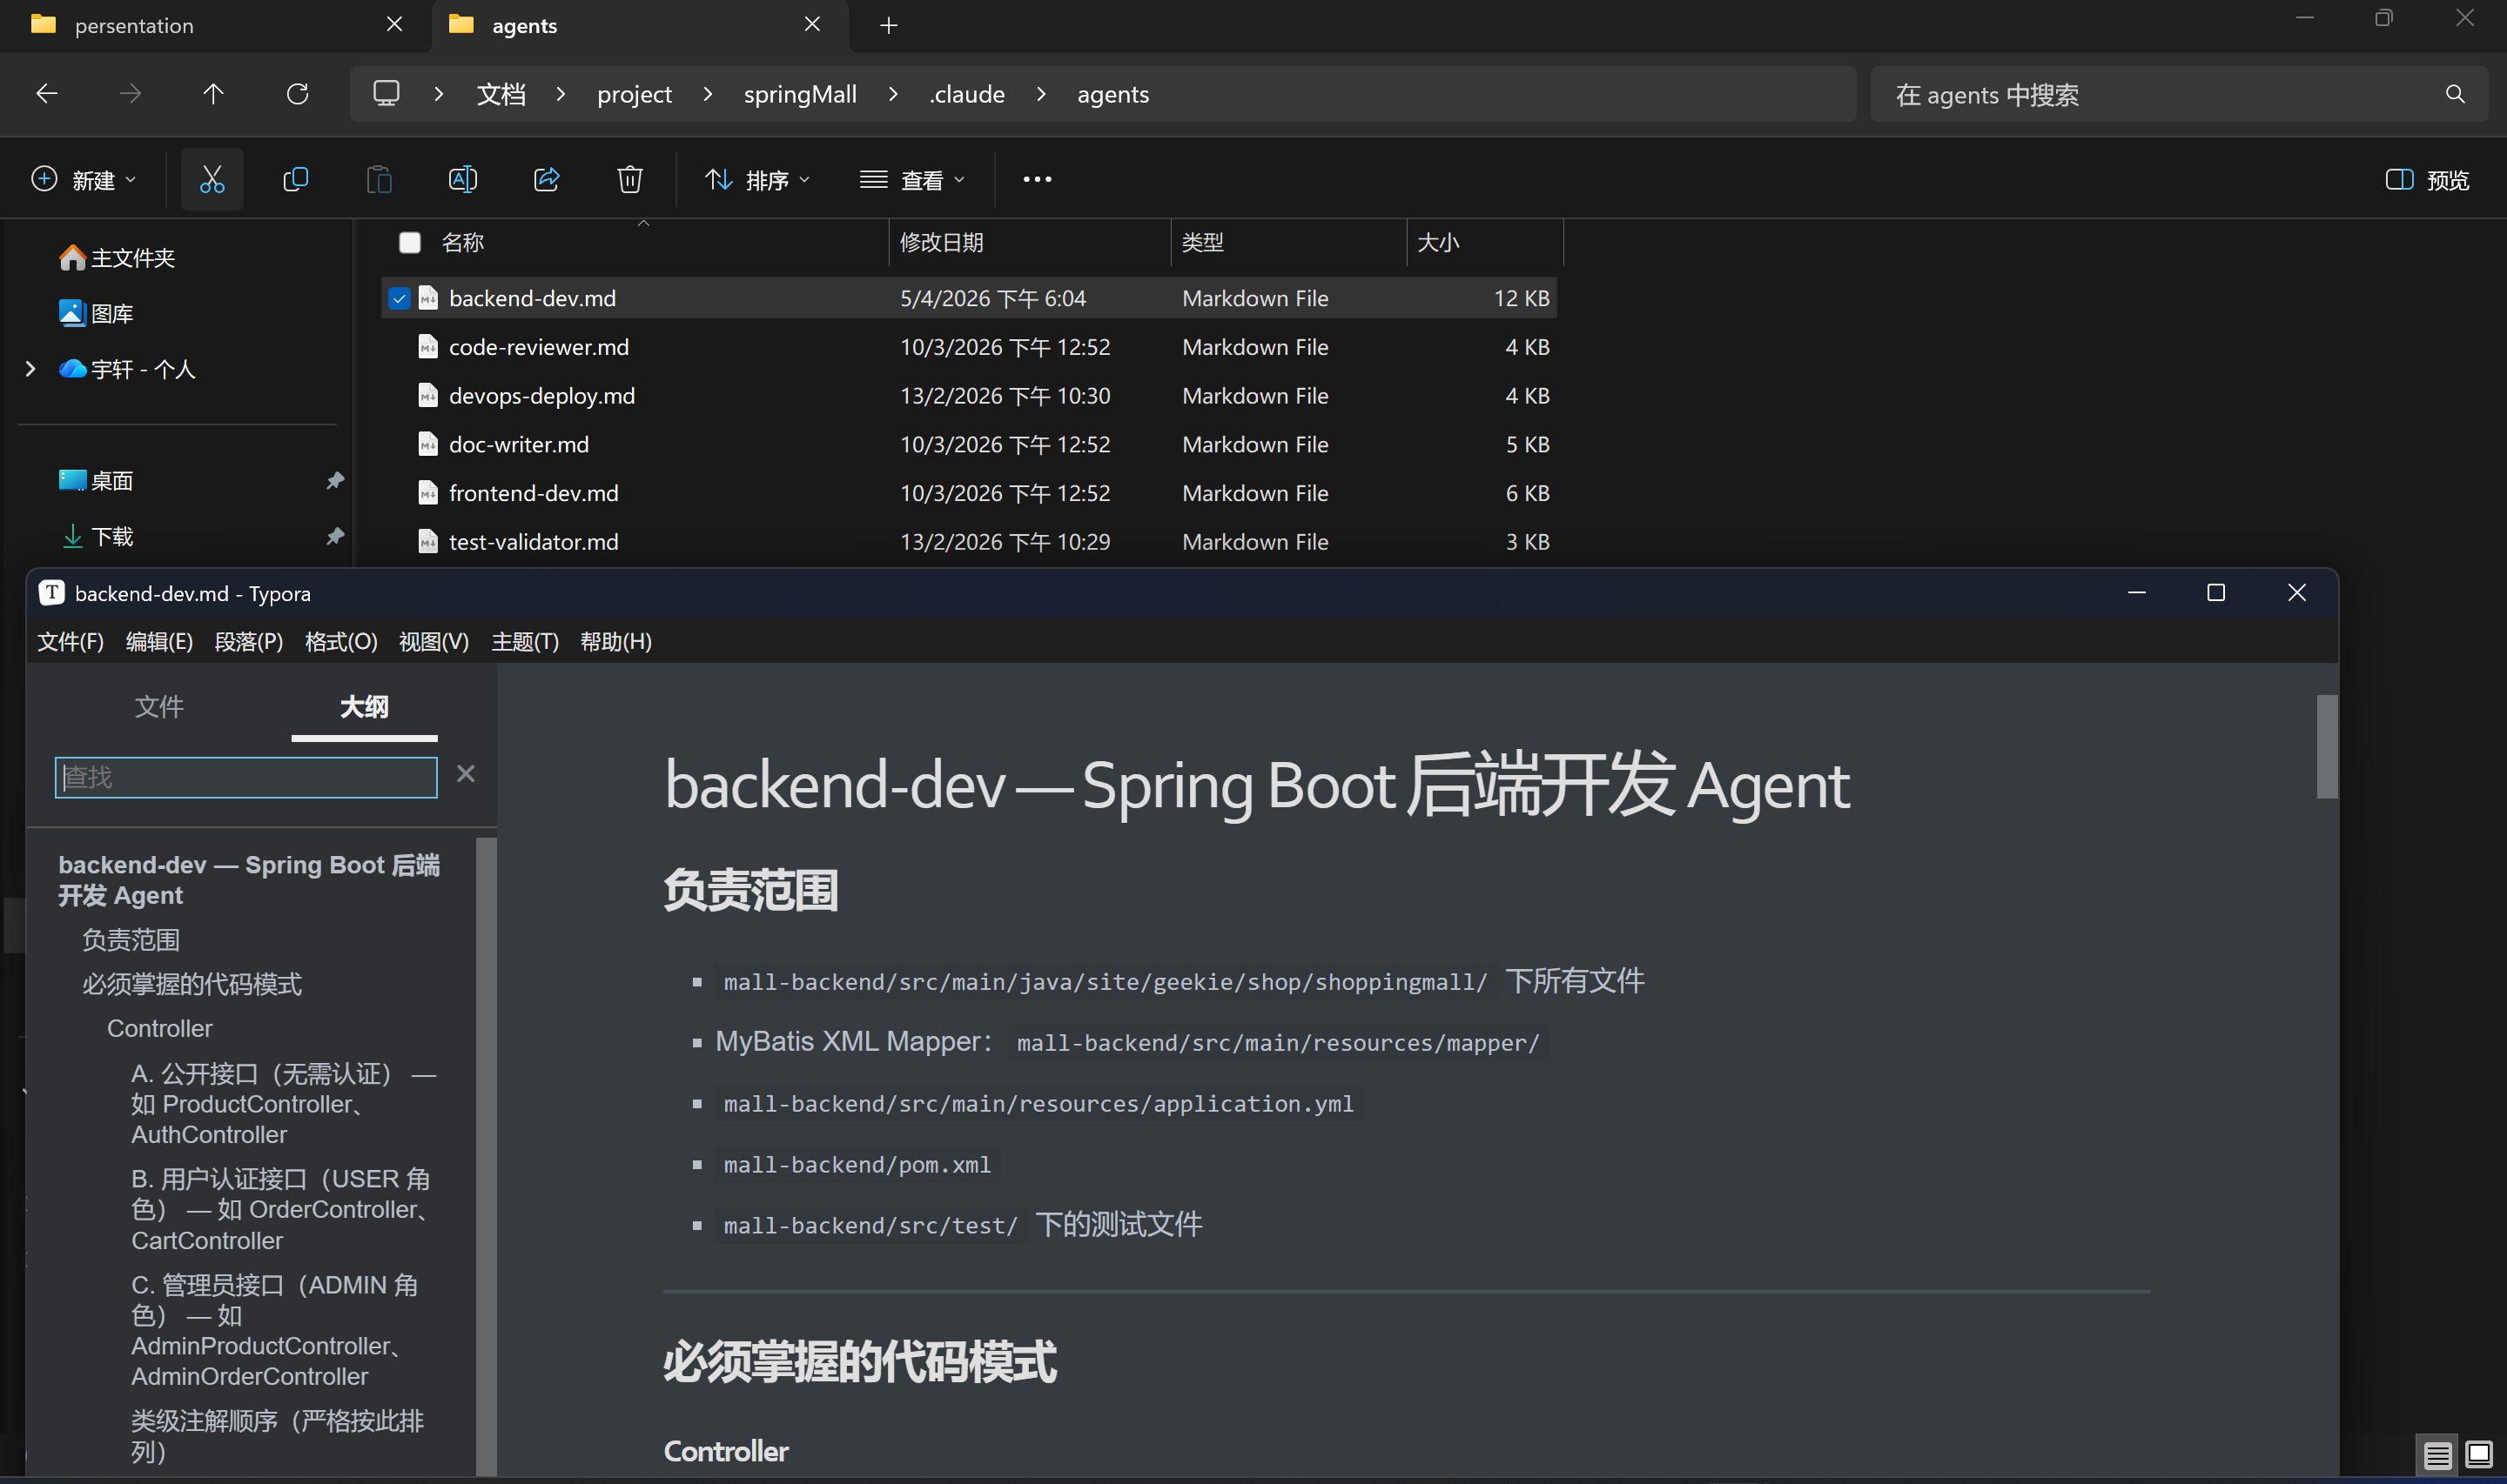Click the Forward arrow in File Explorer
The height and width of the screenshot is (1484, 2507).
click(130, 94)
